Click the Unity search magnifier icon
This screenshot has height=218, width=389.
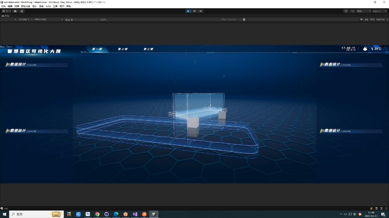coord(352,11)
